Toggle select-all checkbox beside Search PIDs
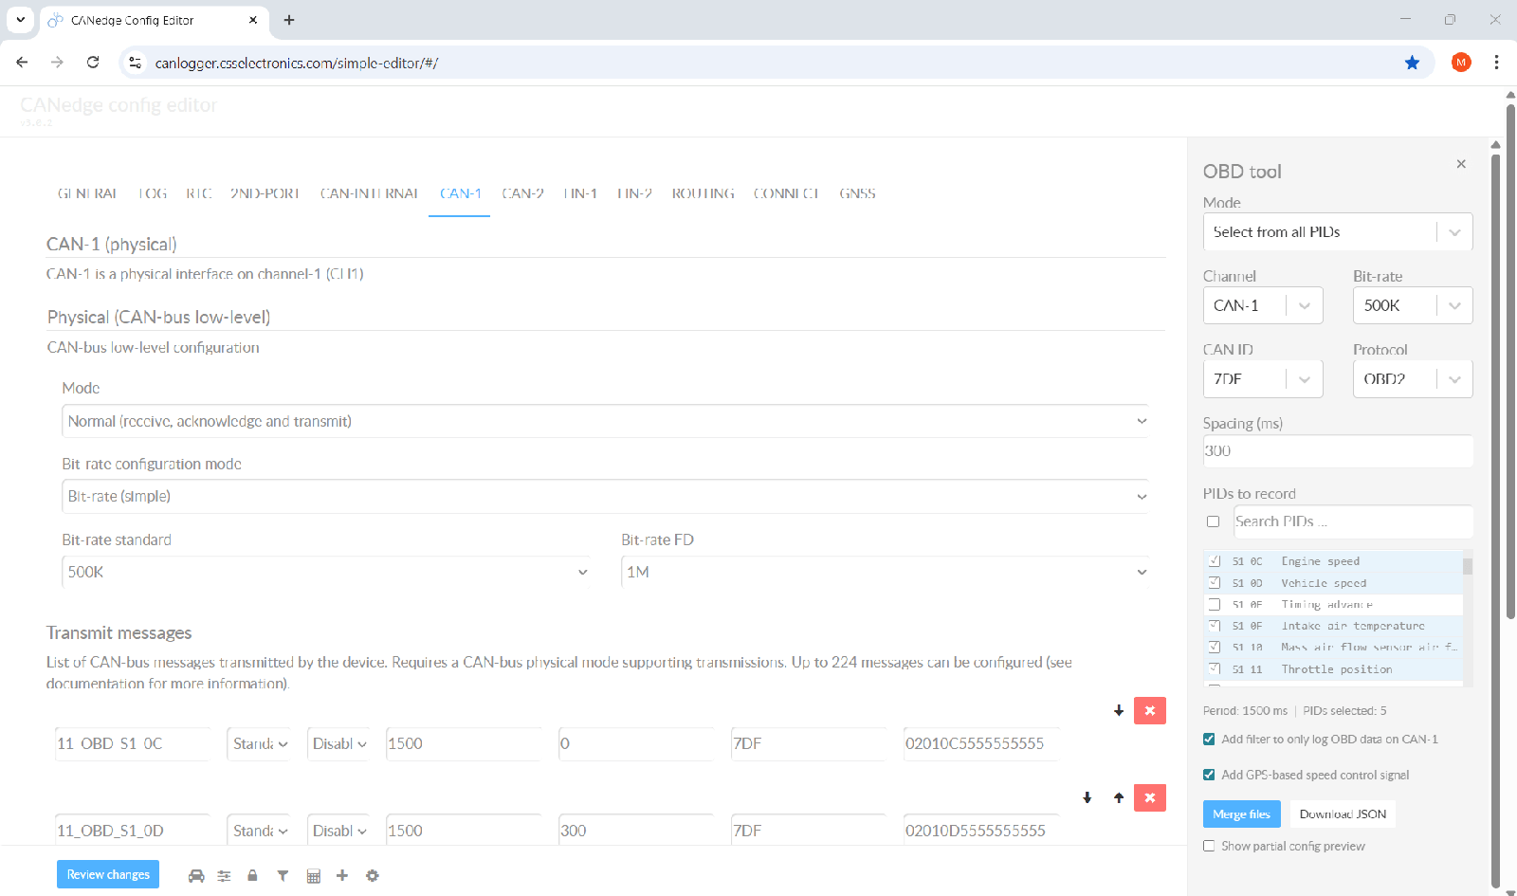Viewport: 1517px width, 896px height. (1213, 521)
